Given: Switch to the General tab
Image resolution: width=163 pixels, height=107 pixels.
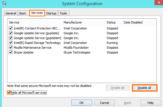Looking at the screenshot, I should point(11,13).
